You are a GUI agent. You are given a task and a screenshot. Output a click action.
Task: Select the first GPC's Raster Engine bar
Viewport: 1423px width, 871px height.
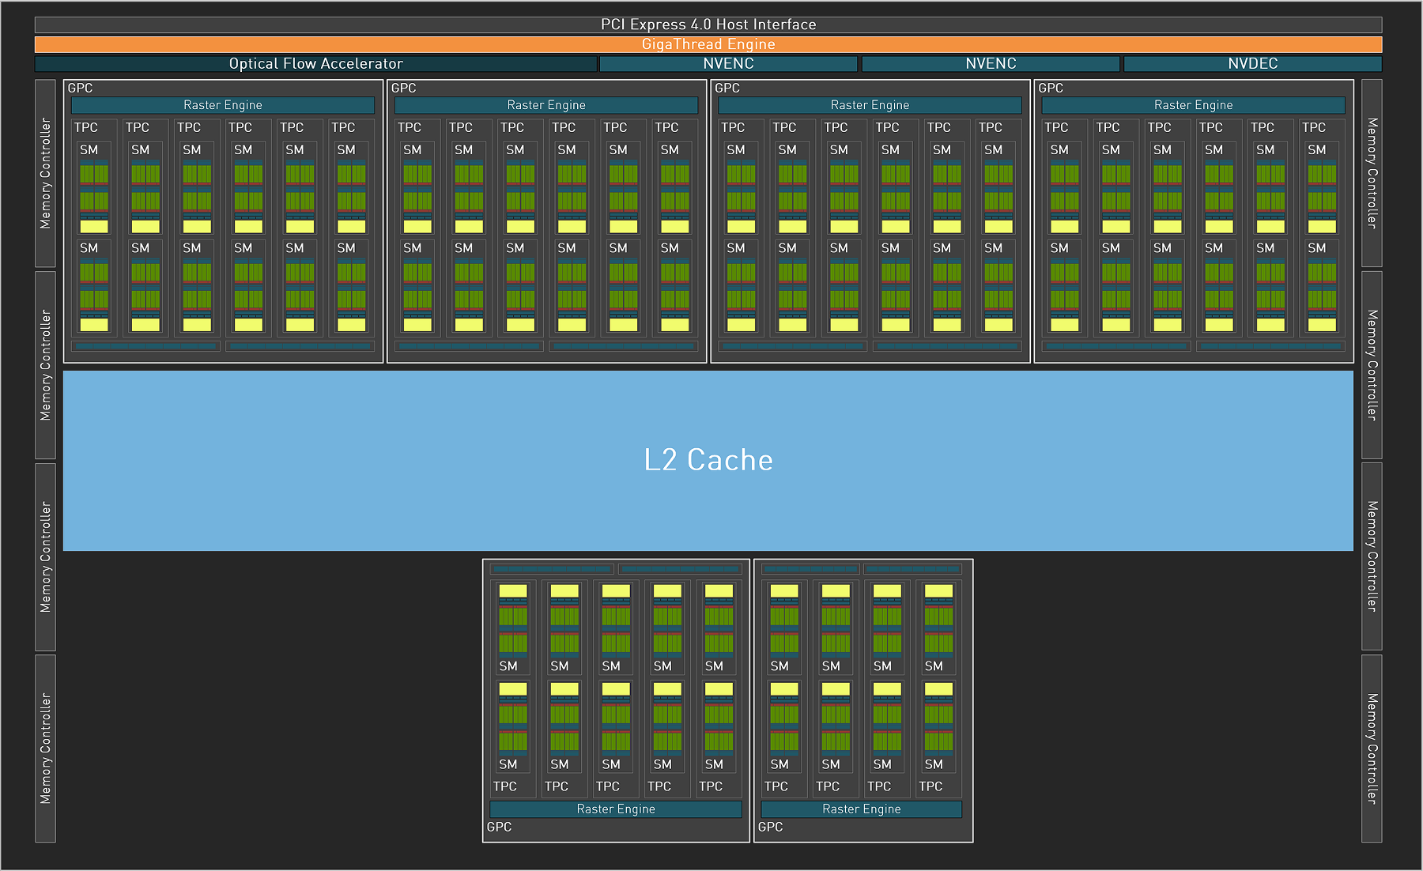coord(223,105)
